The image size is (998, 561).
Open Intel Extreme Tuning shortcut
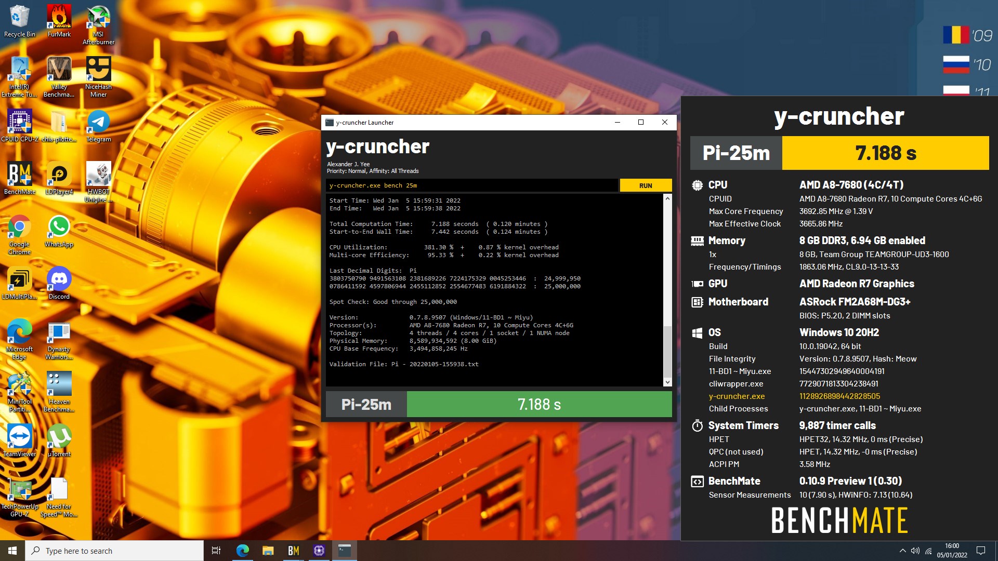click(19, 77)
